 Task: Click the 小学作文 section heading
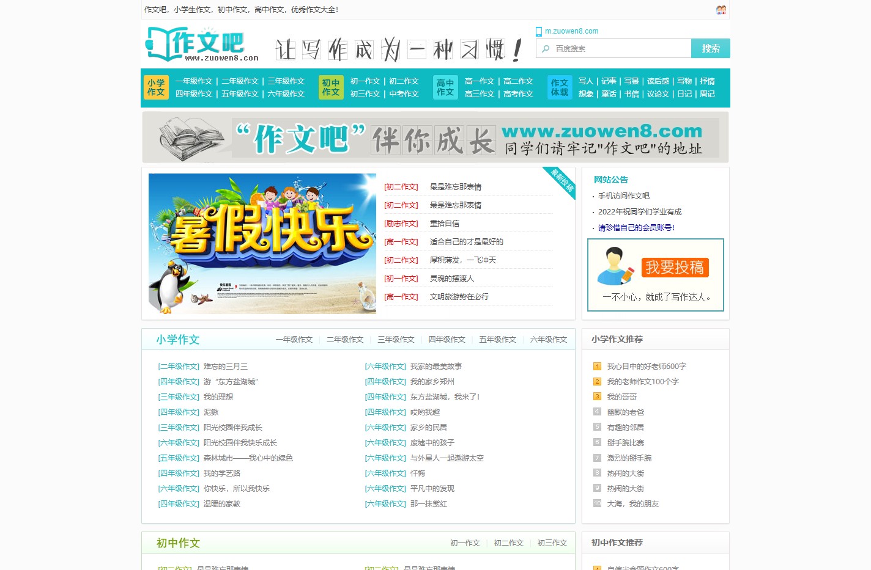(178, 340)
